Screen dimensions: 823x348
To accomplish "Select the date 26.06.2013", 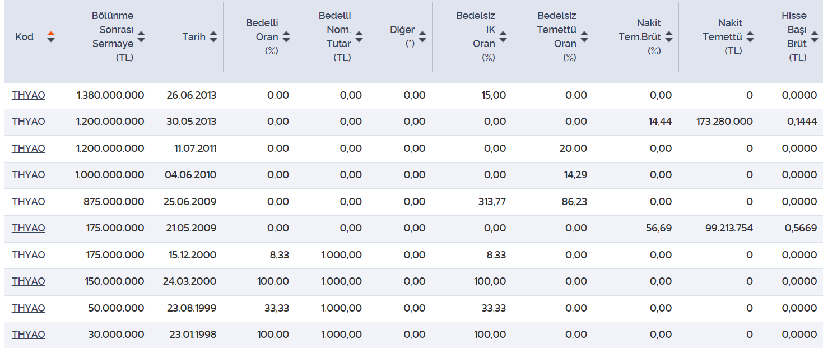I will [x=192, y=95].
